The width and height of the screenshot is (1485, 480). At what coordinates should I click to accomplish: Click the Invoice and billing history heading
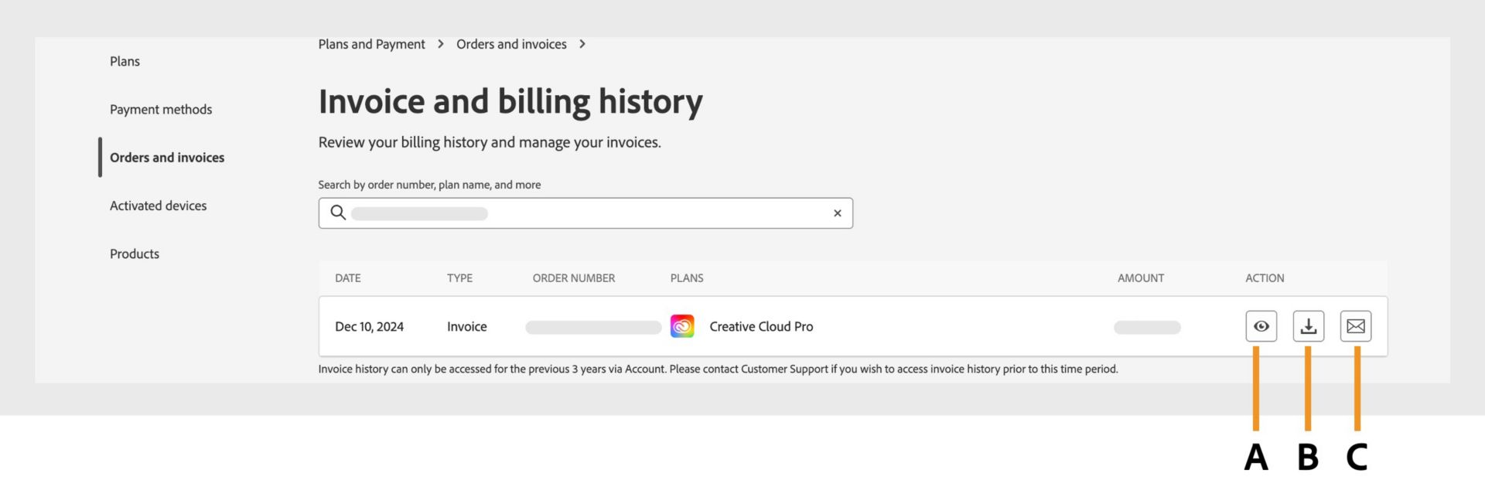(510, 101)
